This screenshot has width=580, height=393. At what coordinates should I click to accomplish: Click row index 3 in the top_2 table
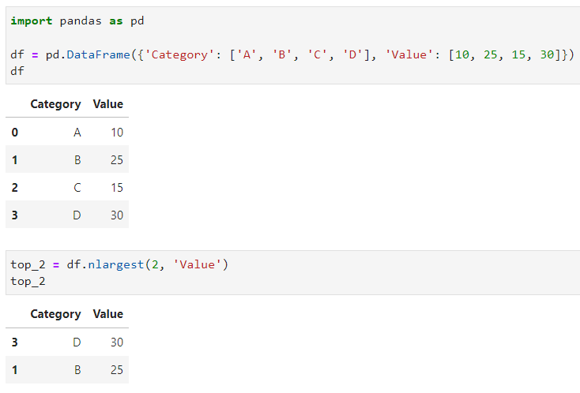pos(14,342)
